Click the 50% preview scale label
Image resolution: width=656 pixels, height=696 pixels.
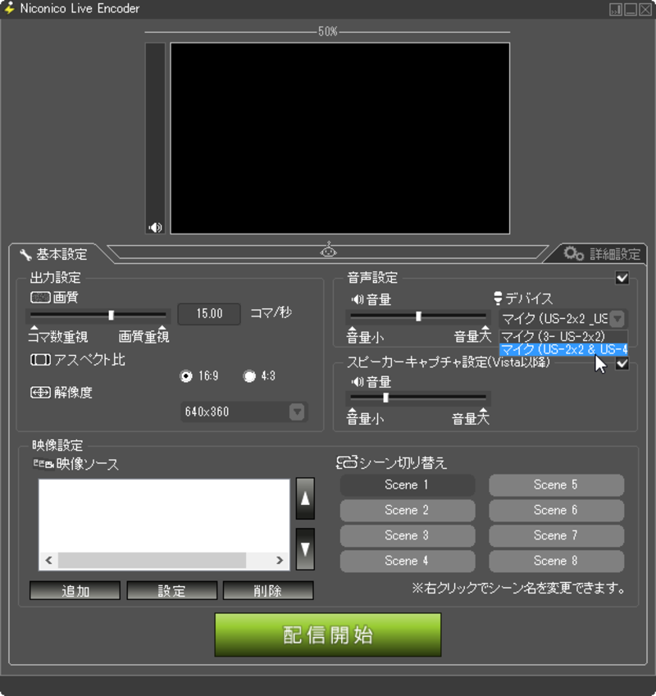tap(327, 31)
